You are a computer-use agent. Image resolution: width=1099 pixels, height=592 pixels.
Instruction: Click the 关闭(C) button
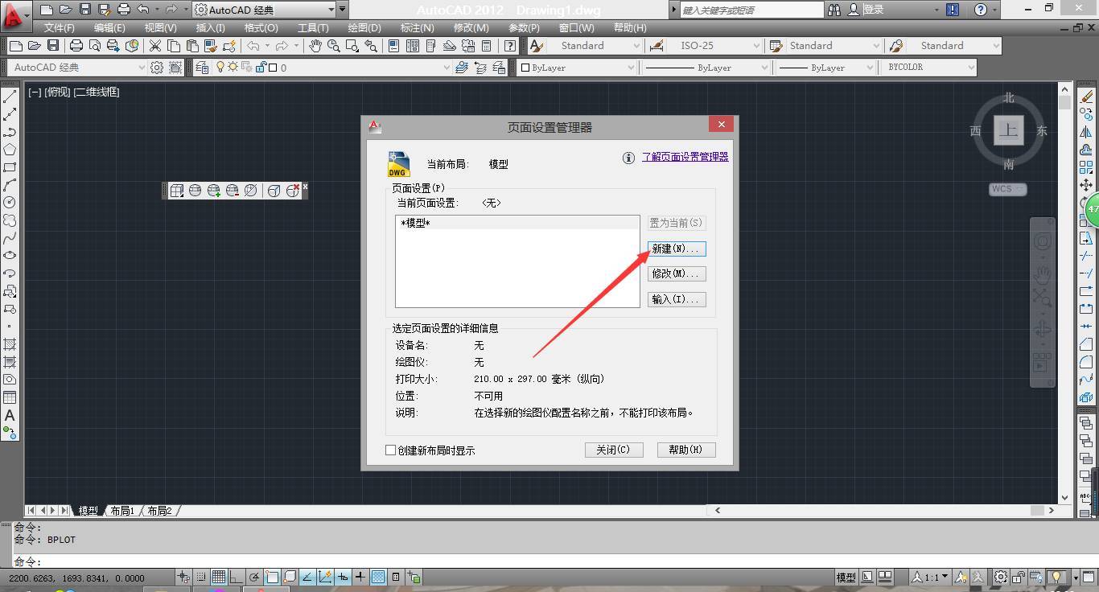tap(614, 450)
